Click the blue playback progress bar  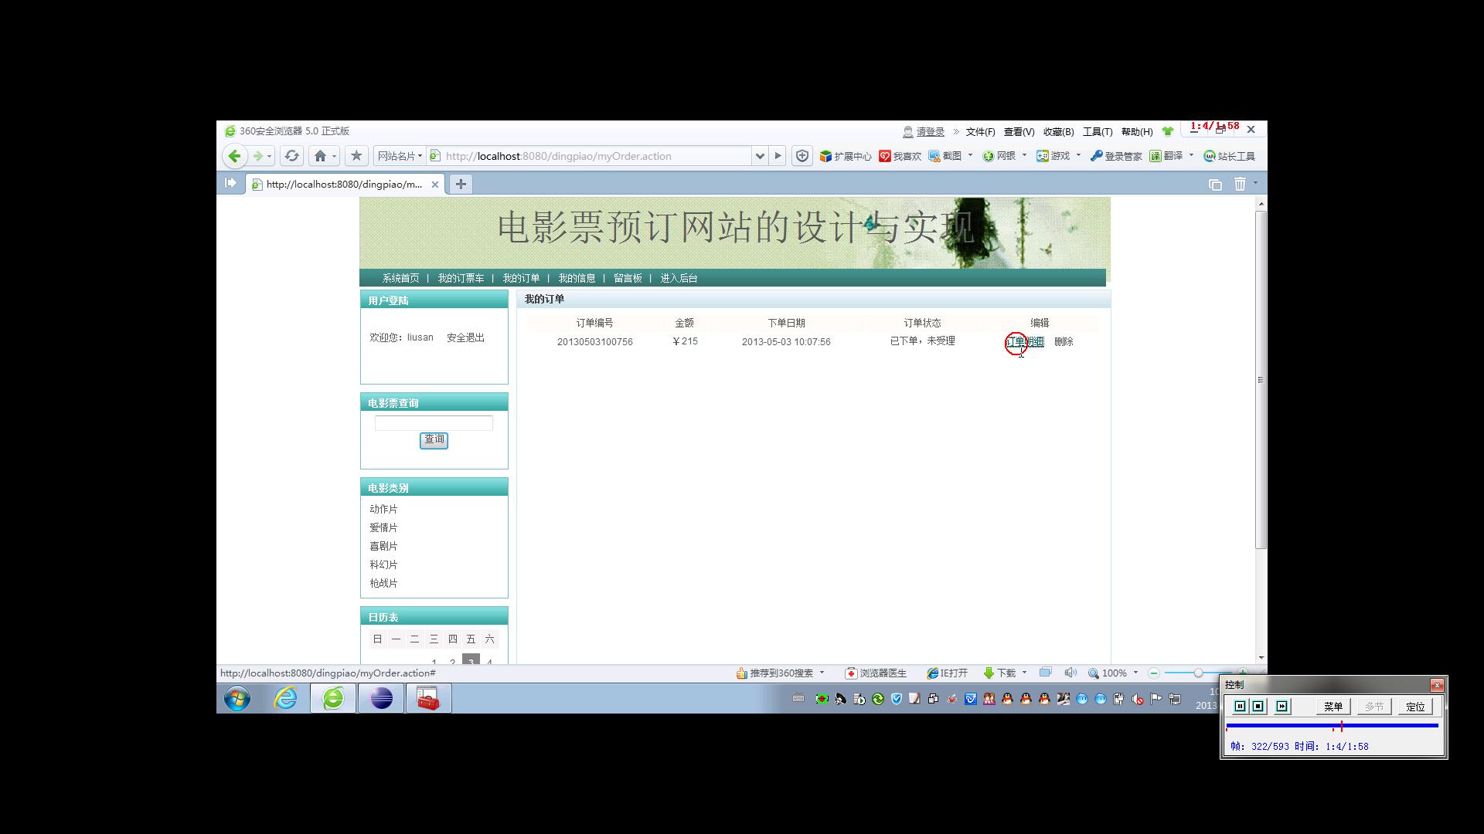1332,726
